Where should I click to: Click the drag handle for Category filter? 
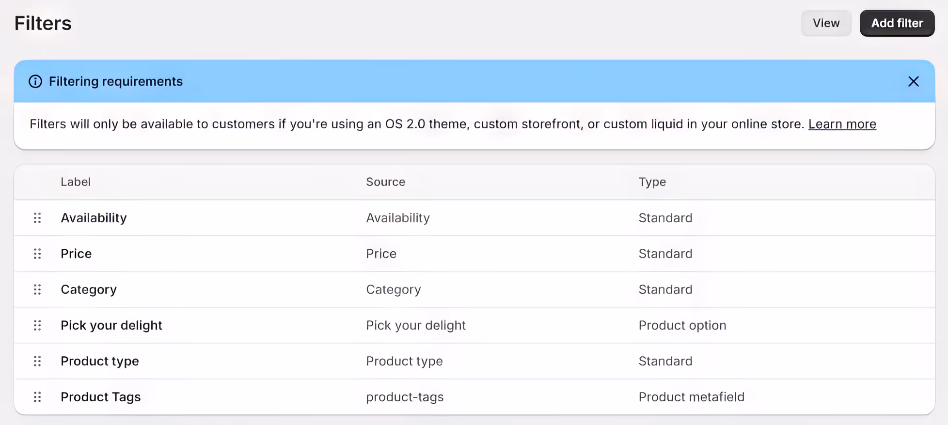click(x=37, y=289)
